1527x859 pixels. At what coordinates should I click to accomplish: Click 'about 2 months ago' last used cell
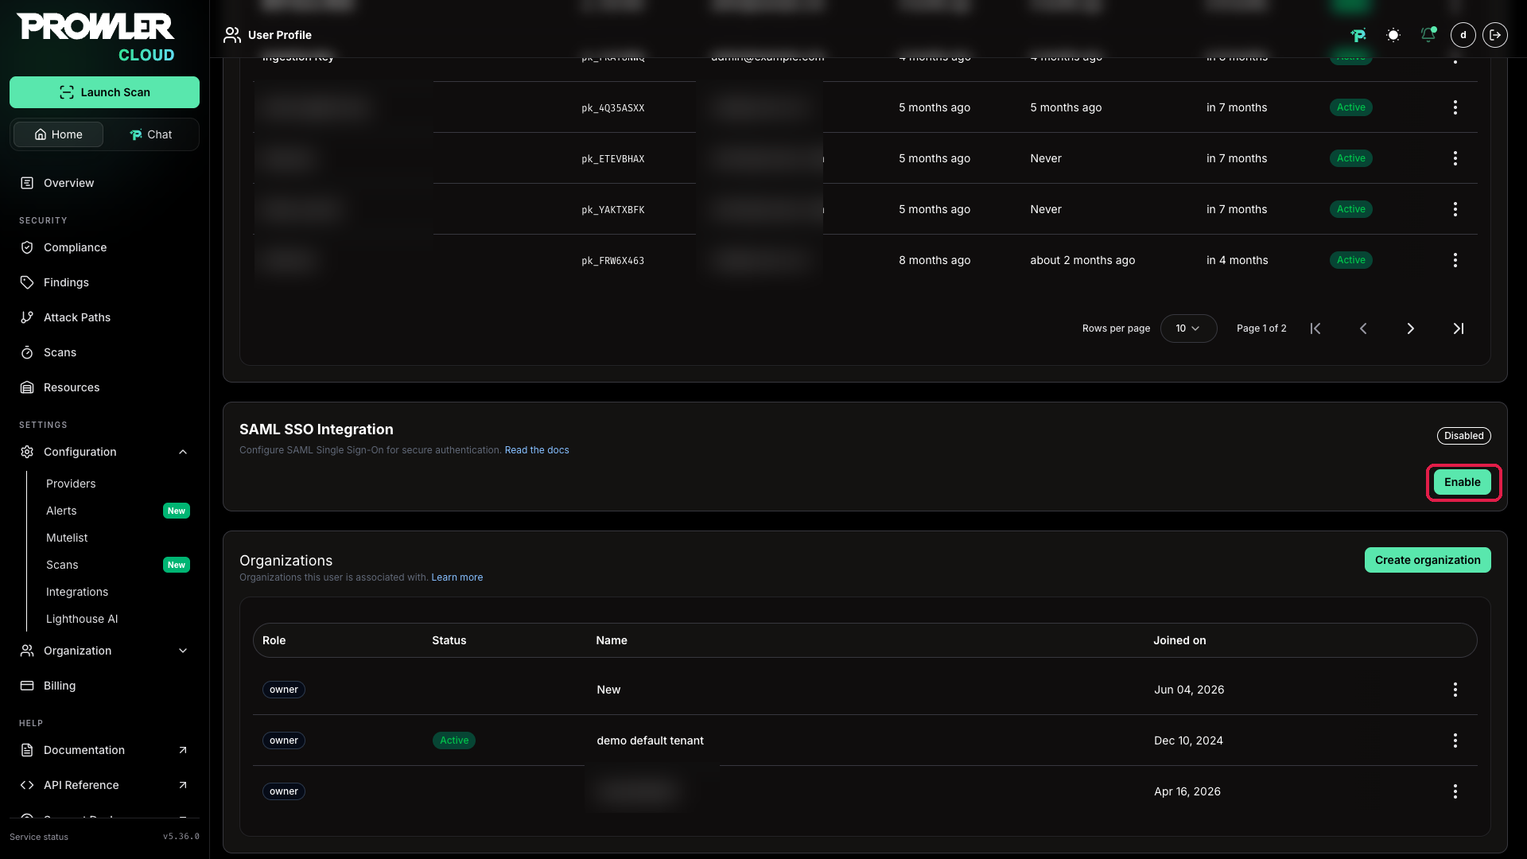point(1082,260)
